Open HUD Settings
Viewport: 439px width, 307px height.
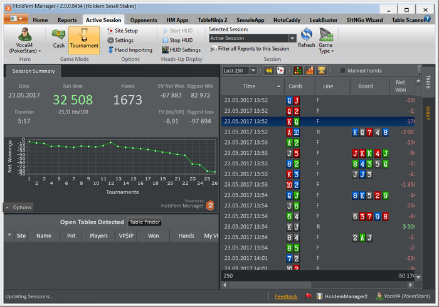pos(181,49)
